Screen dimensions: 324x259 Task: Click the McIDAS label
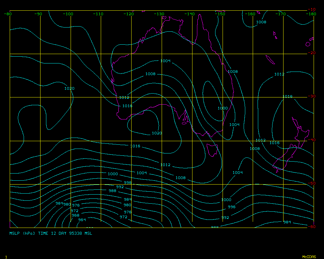(309, 257)
